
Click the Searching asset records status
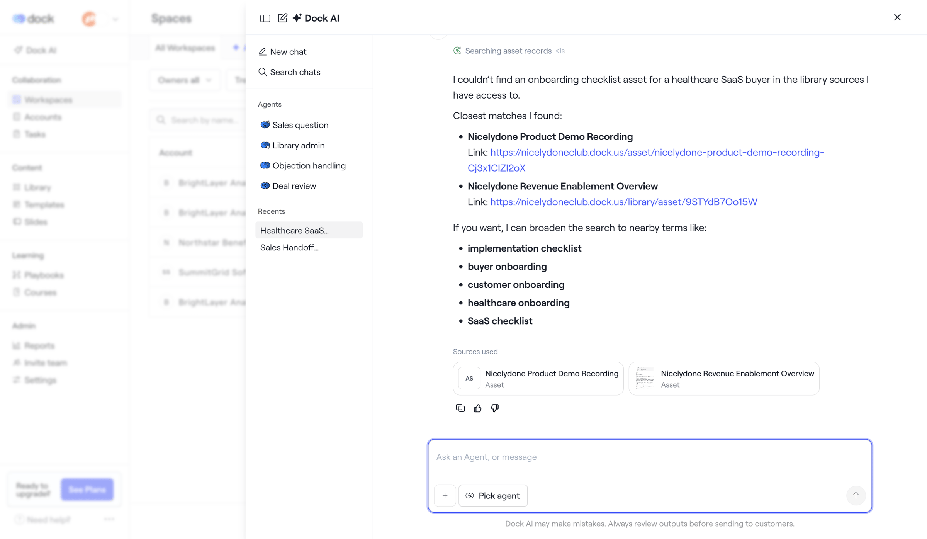coord(508,51)
